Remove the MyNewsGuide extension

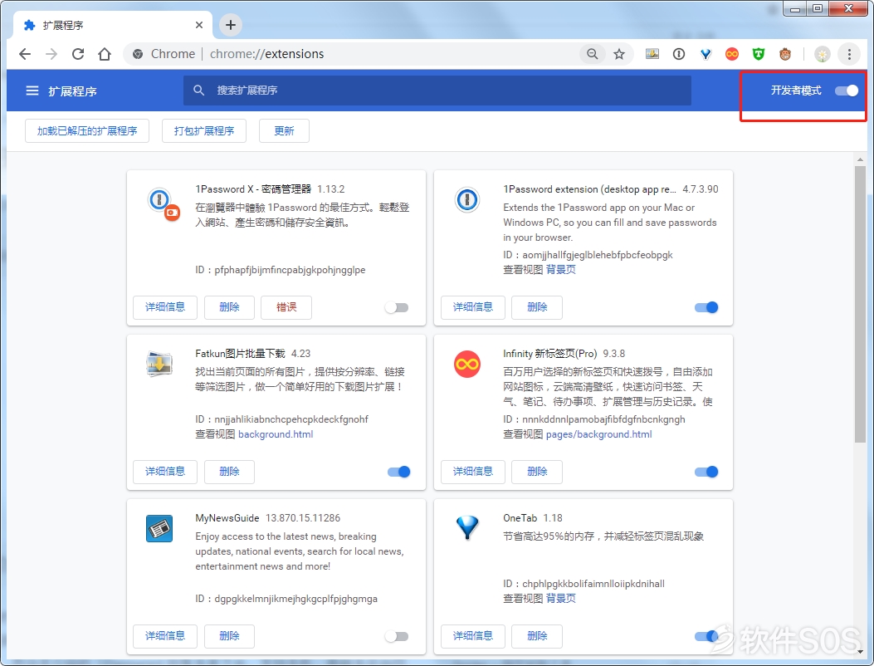(229, 636)
